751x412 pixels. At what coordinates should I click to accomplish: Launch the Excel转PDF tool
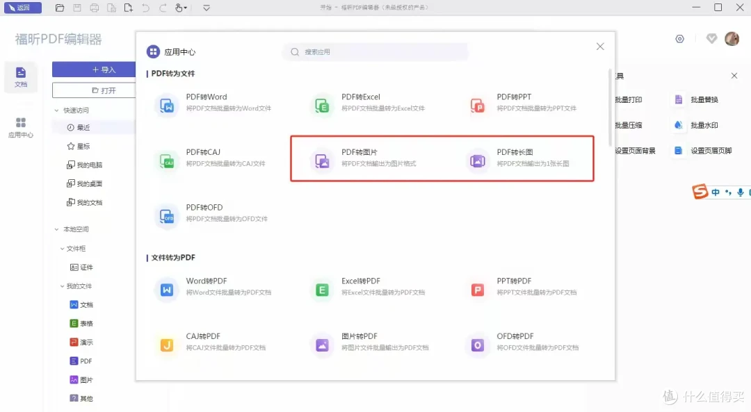tap(368, 287)
